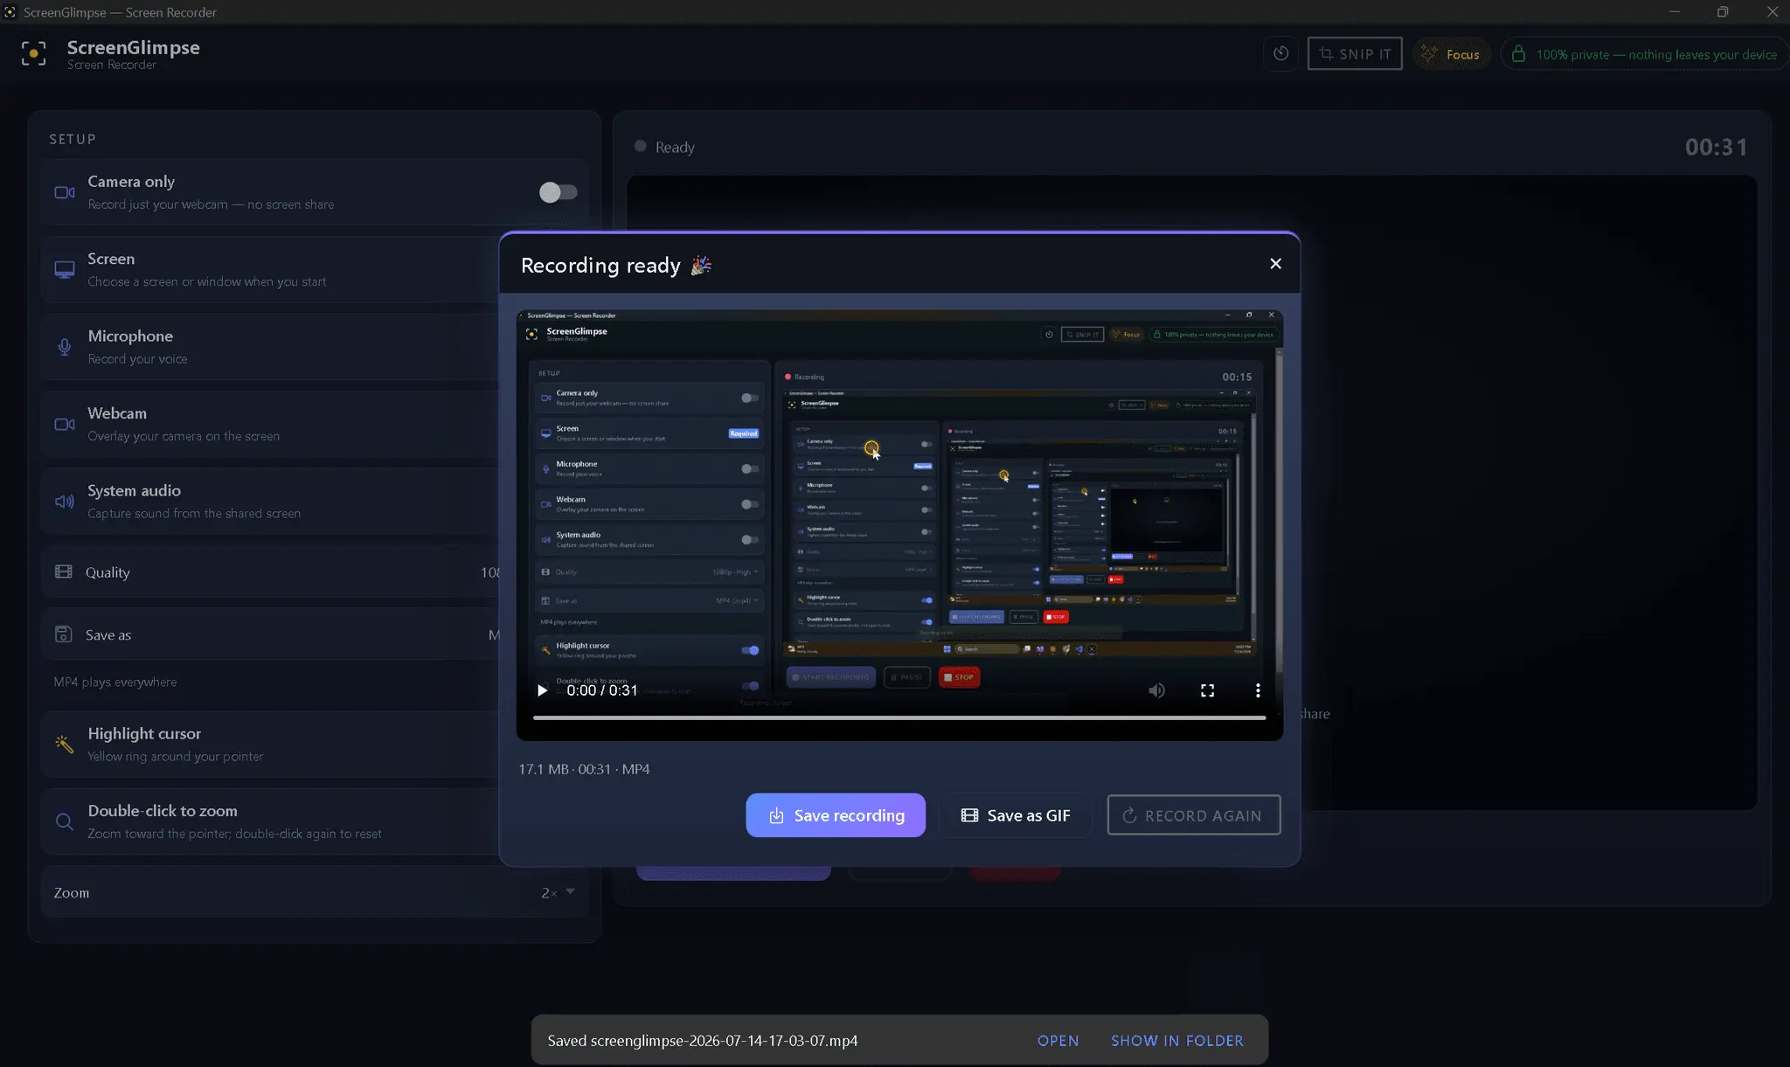Open the video preview more options menu
Screen dimensions: 1790x1067
coord(1258,690)
